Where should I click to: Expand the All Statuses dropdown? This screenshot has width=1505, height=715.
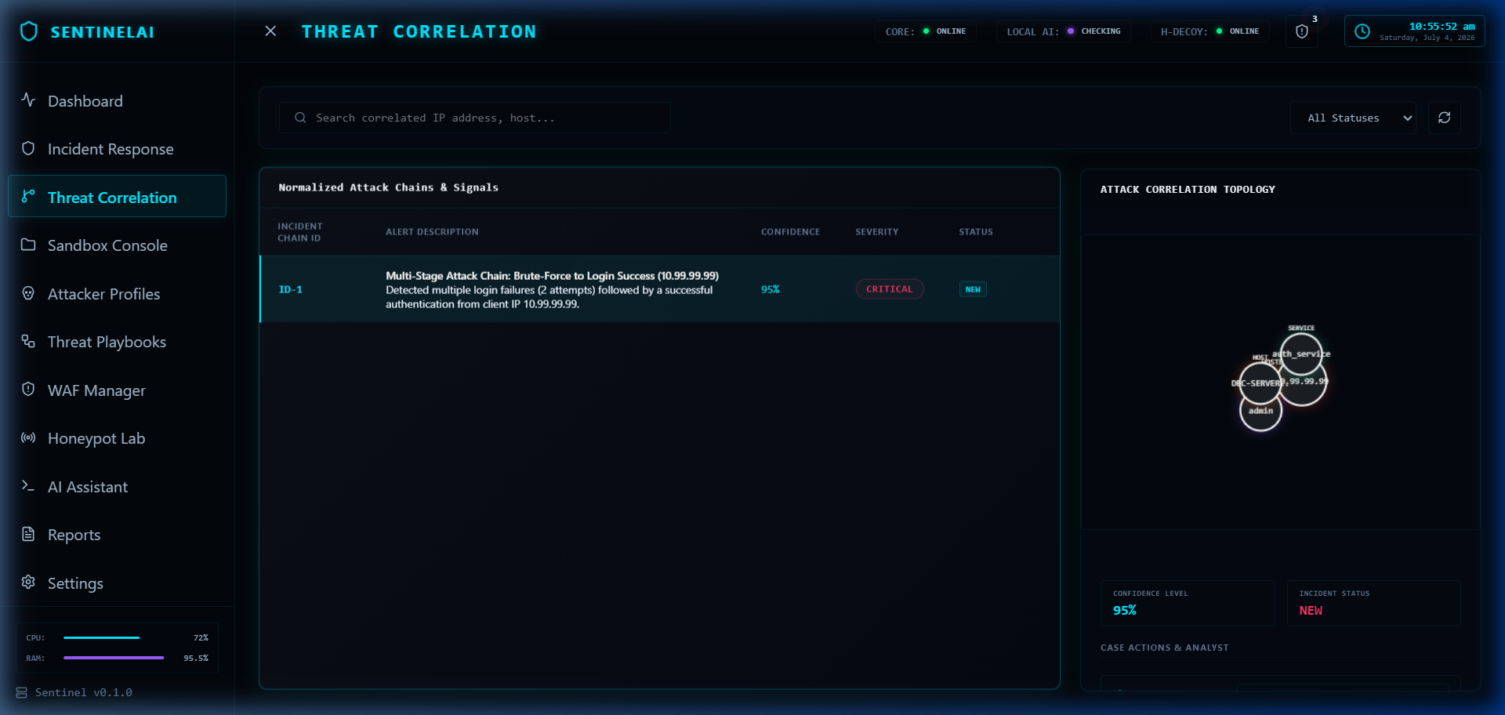coord(1354,118)
